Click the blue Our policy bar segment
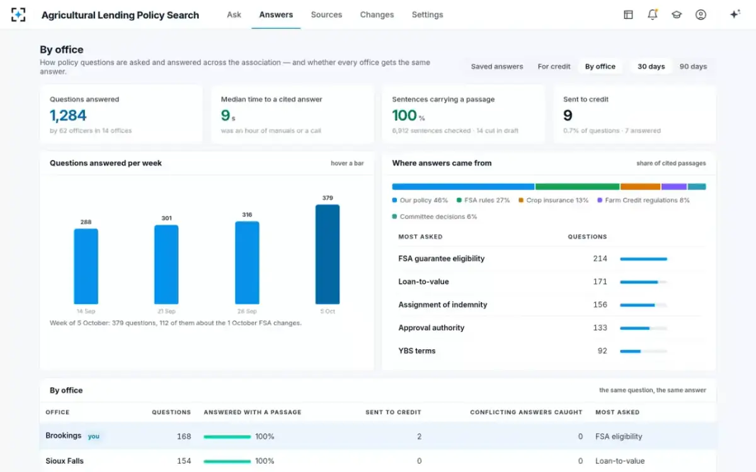The image size is (756, 472). pos(463,187)
